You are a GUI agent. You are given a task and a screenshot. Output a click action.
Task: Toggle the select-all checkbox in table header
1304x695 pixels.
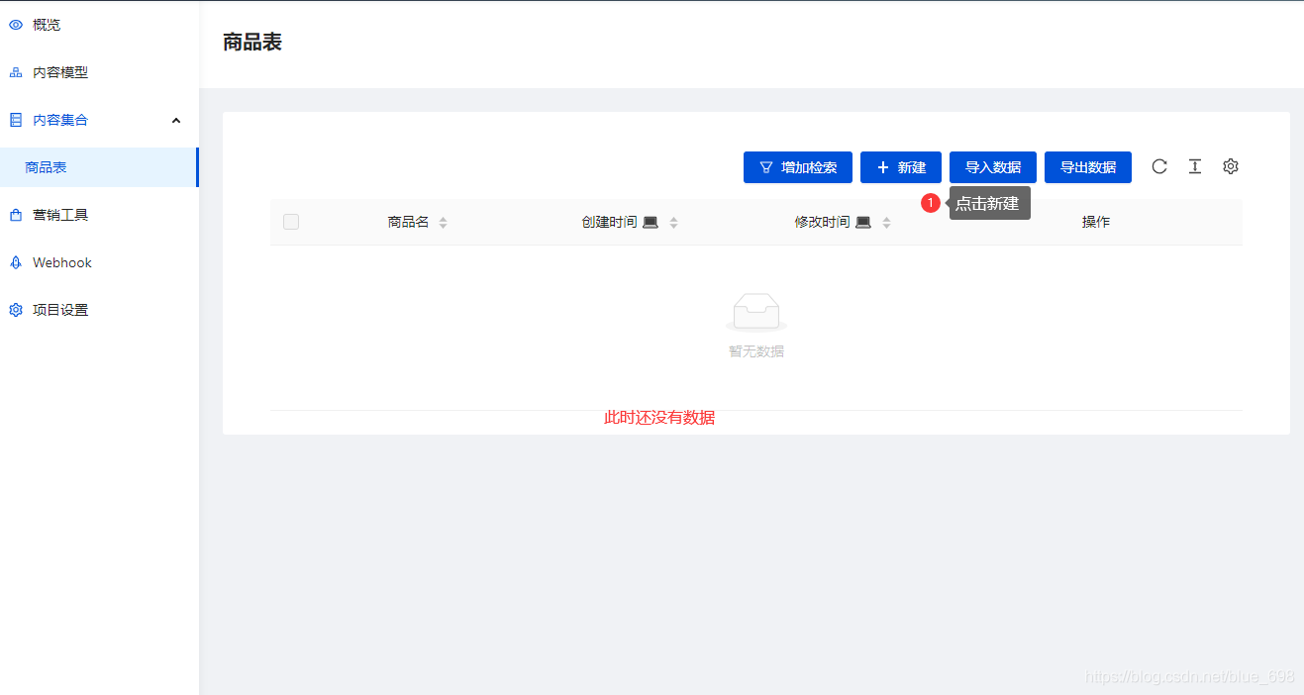click(x=291, y=222)
